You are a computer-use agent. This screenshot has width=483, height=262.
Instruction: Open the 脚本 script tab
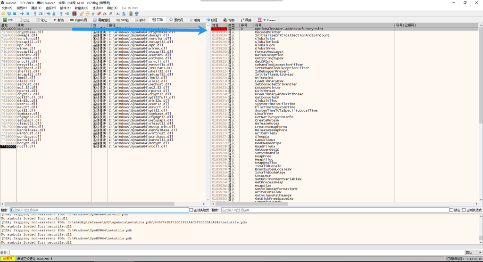(141, 20)
